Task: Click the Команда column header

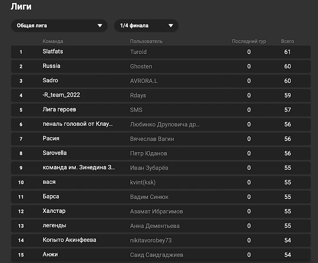Action: (x=53, y=41)
